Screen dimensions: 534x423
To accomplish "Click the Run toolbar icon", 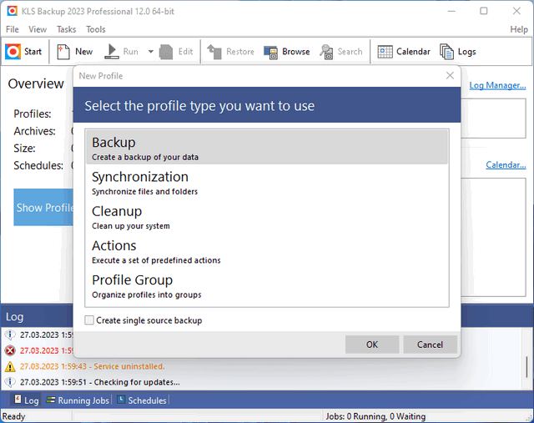I will tap(113, 52).
